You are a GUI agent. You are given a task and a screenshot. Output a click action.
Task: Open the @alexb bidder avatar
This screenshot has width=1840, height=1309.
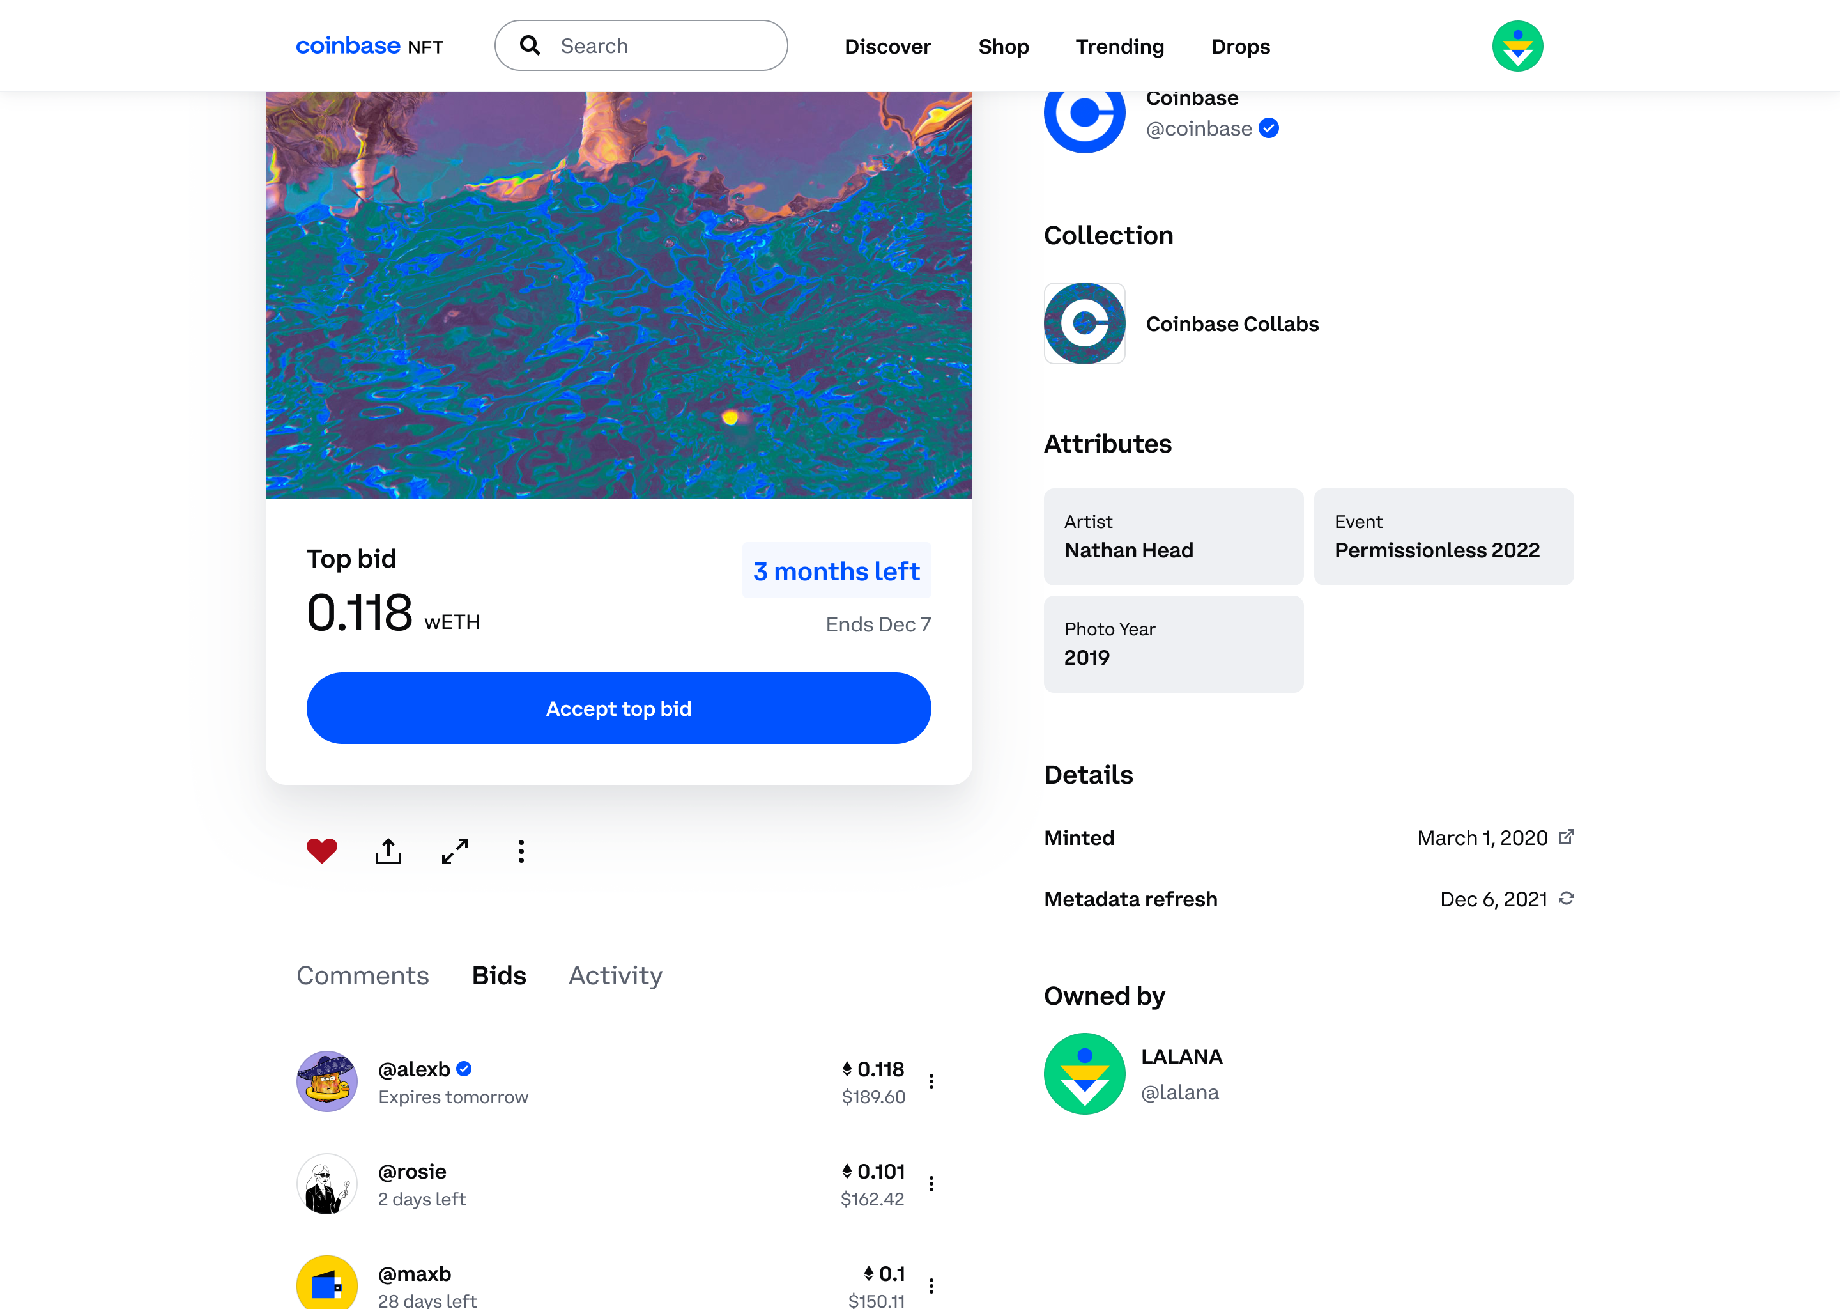click(x=327, y=1081)
